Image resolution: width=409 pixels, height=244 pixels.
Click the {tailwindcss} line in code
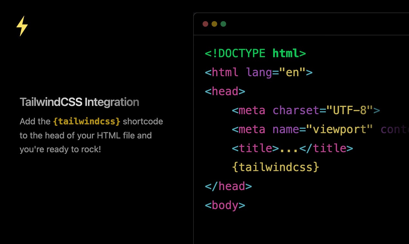(275, 167)
